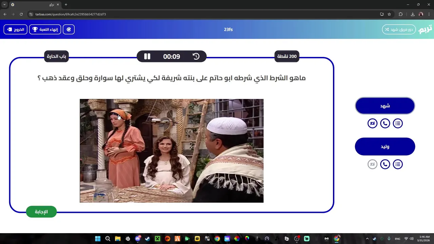Open the Chrome profile avatar

(x=421, y=14)
